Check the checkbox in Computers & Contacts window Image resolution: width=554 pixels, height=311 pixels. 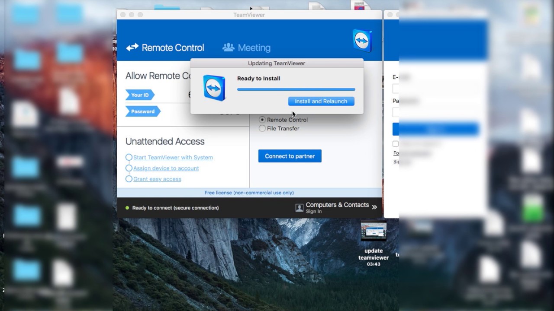pos(396,144)
